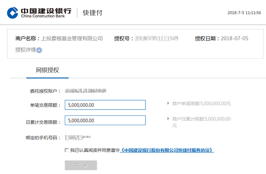Click the 日累计交易限额 input field

click(x=105, y=120)
